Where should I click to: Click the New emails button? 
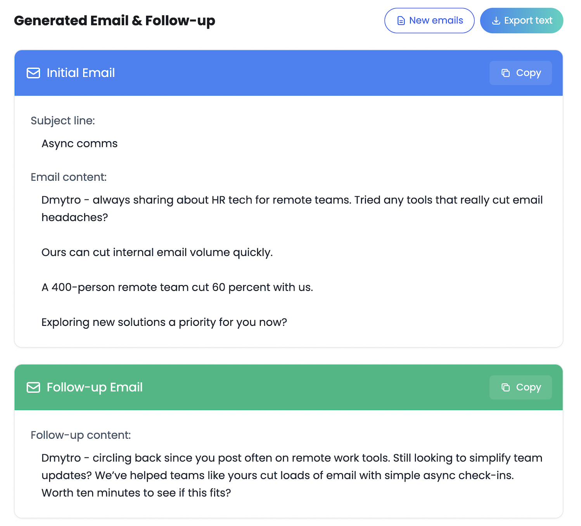429,21
